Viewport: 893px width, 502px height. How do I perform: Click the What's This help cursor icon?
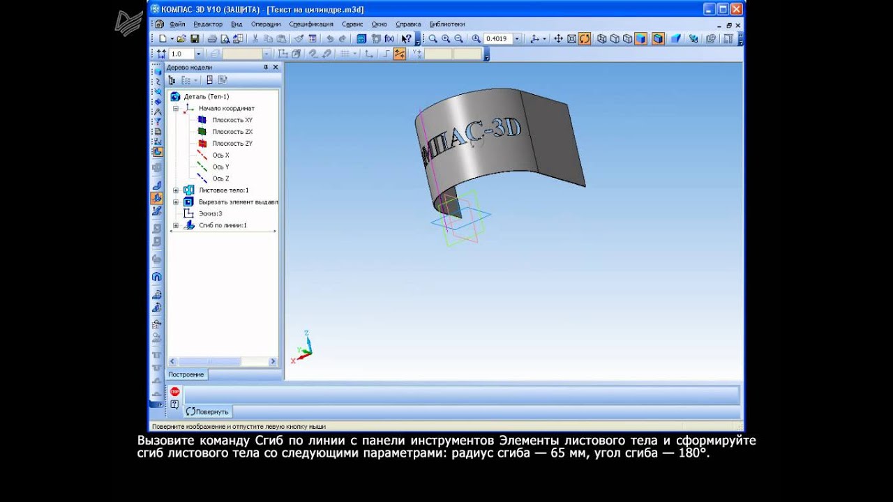coord(406,39)
